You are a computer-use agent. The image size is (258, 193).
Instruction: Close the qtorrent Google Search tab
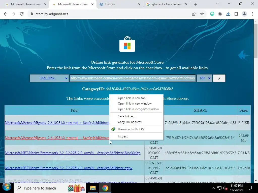(x=186, y=4)
